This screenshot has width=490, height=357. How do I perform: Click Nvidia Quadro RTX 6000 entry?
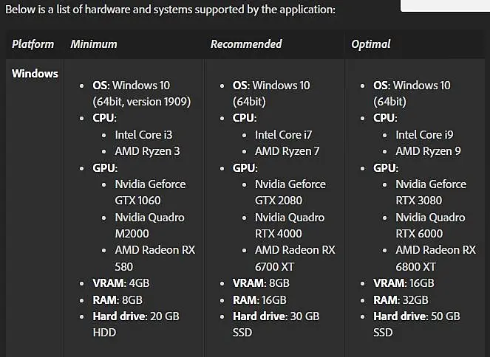tap(430, 226)
